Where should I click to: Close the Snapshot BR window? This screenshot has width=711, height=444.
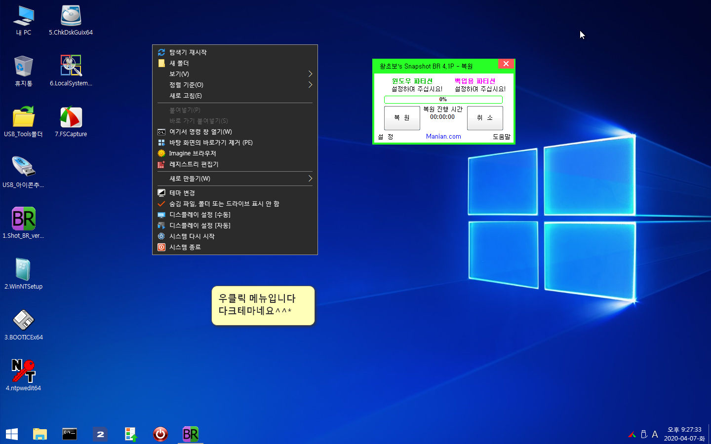click(506, 64)
